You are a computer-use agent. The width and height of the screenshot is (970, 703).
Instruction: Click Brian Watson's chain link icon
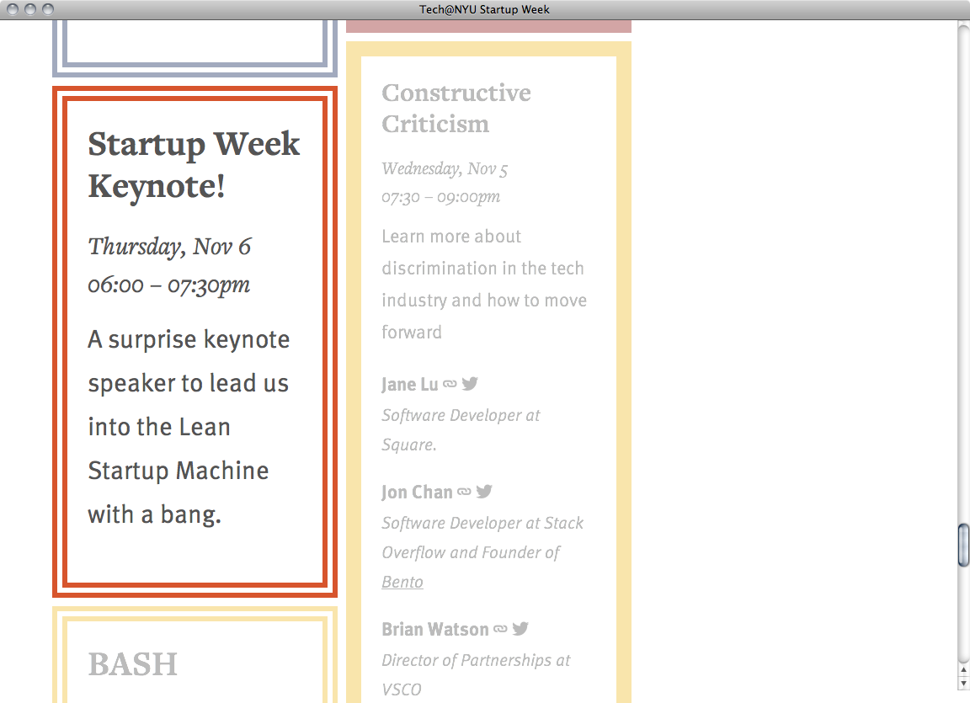tap(500, 629)
